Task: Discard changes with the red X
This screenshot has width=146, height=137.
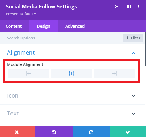Action: click(x=17, y=132)
